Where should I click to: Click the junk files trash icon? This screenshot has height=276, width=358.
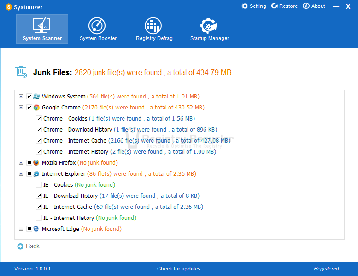[x=21, y=72]
